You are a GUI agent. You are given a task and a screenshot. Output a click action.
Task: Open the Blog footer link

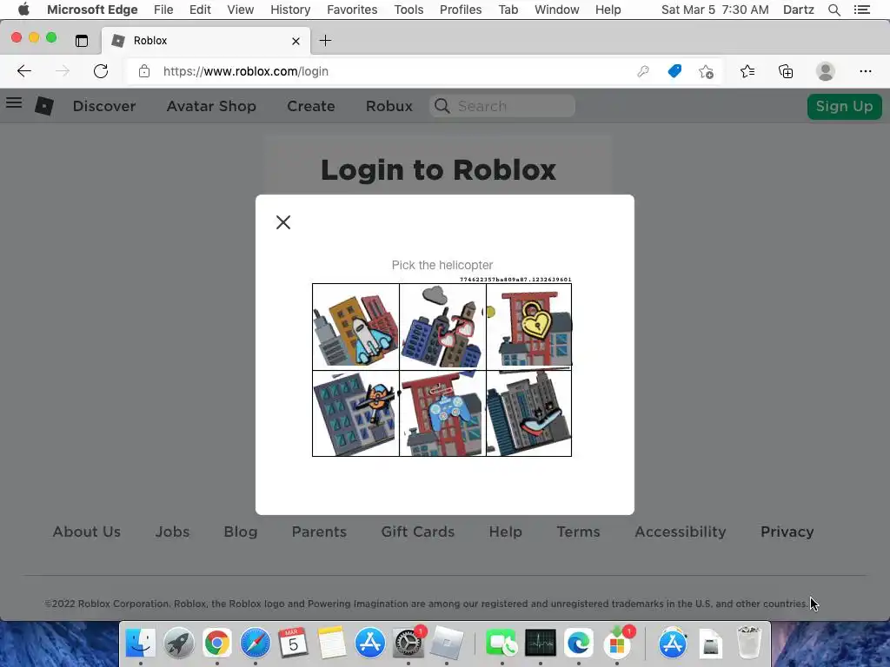click(x=241, y=532)
